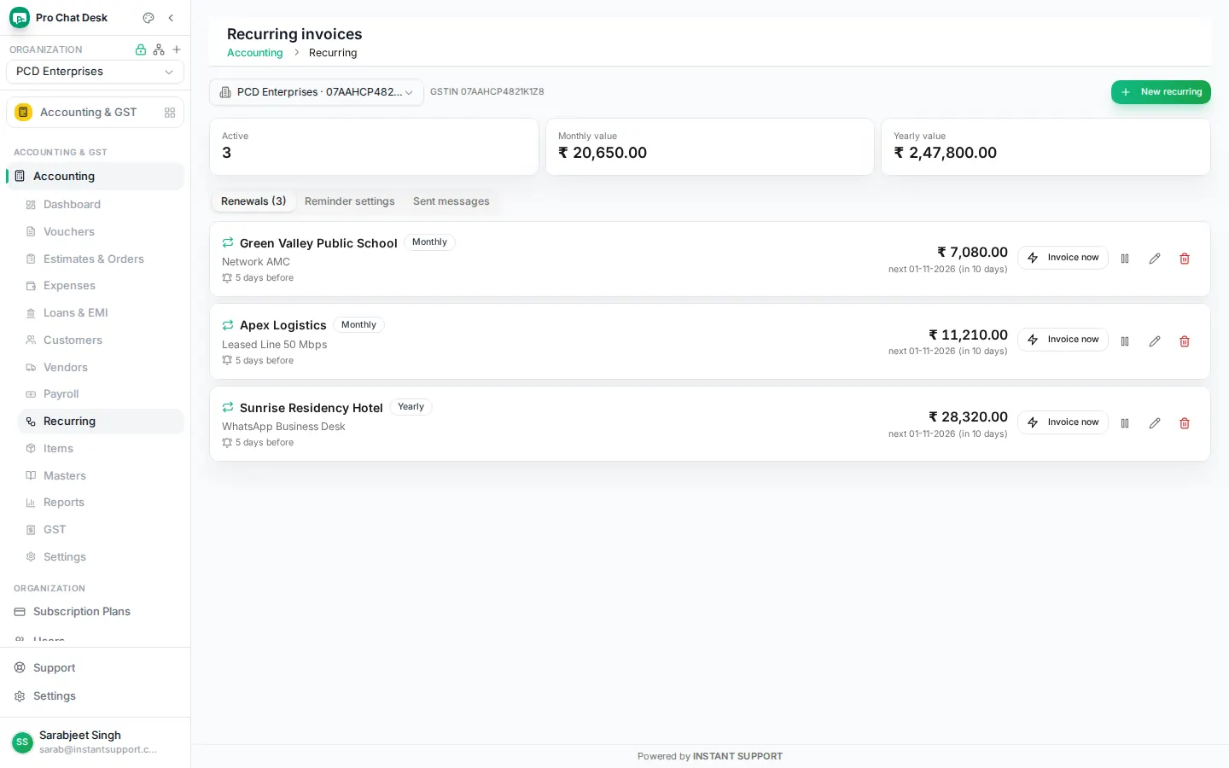1229x768 pixels.
Task: Pause the Apex Logistics recurring invoice
Action: [x=1125, y=341]
